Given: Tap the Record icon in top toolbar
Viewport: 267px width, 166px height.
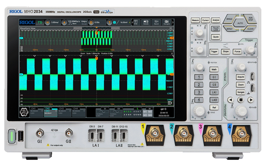Looking at the screenshot, I should tap(156, 23).
